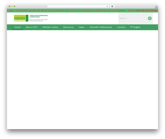The height and width of the screenshot is (139, 165).
Task: Click the green search magnifier button
Action: [149, 18]
